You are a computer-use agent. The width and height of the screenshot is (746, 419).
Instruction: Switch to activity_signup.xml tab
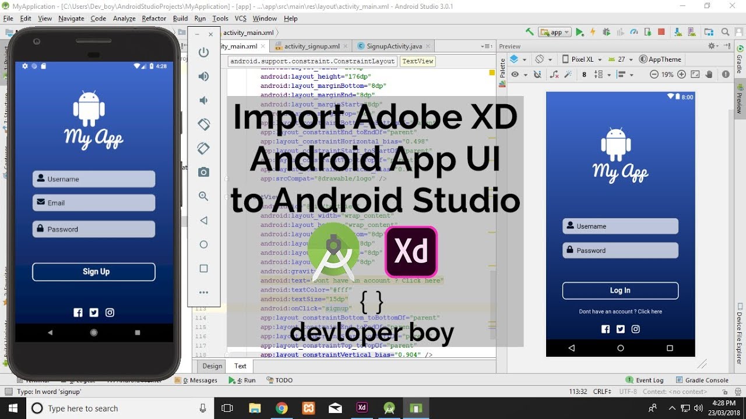(x=312, y=46)
